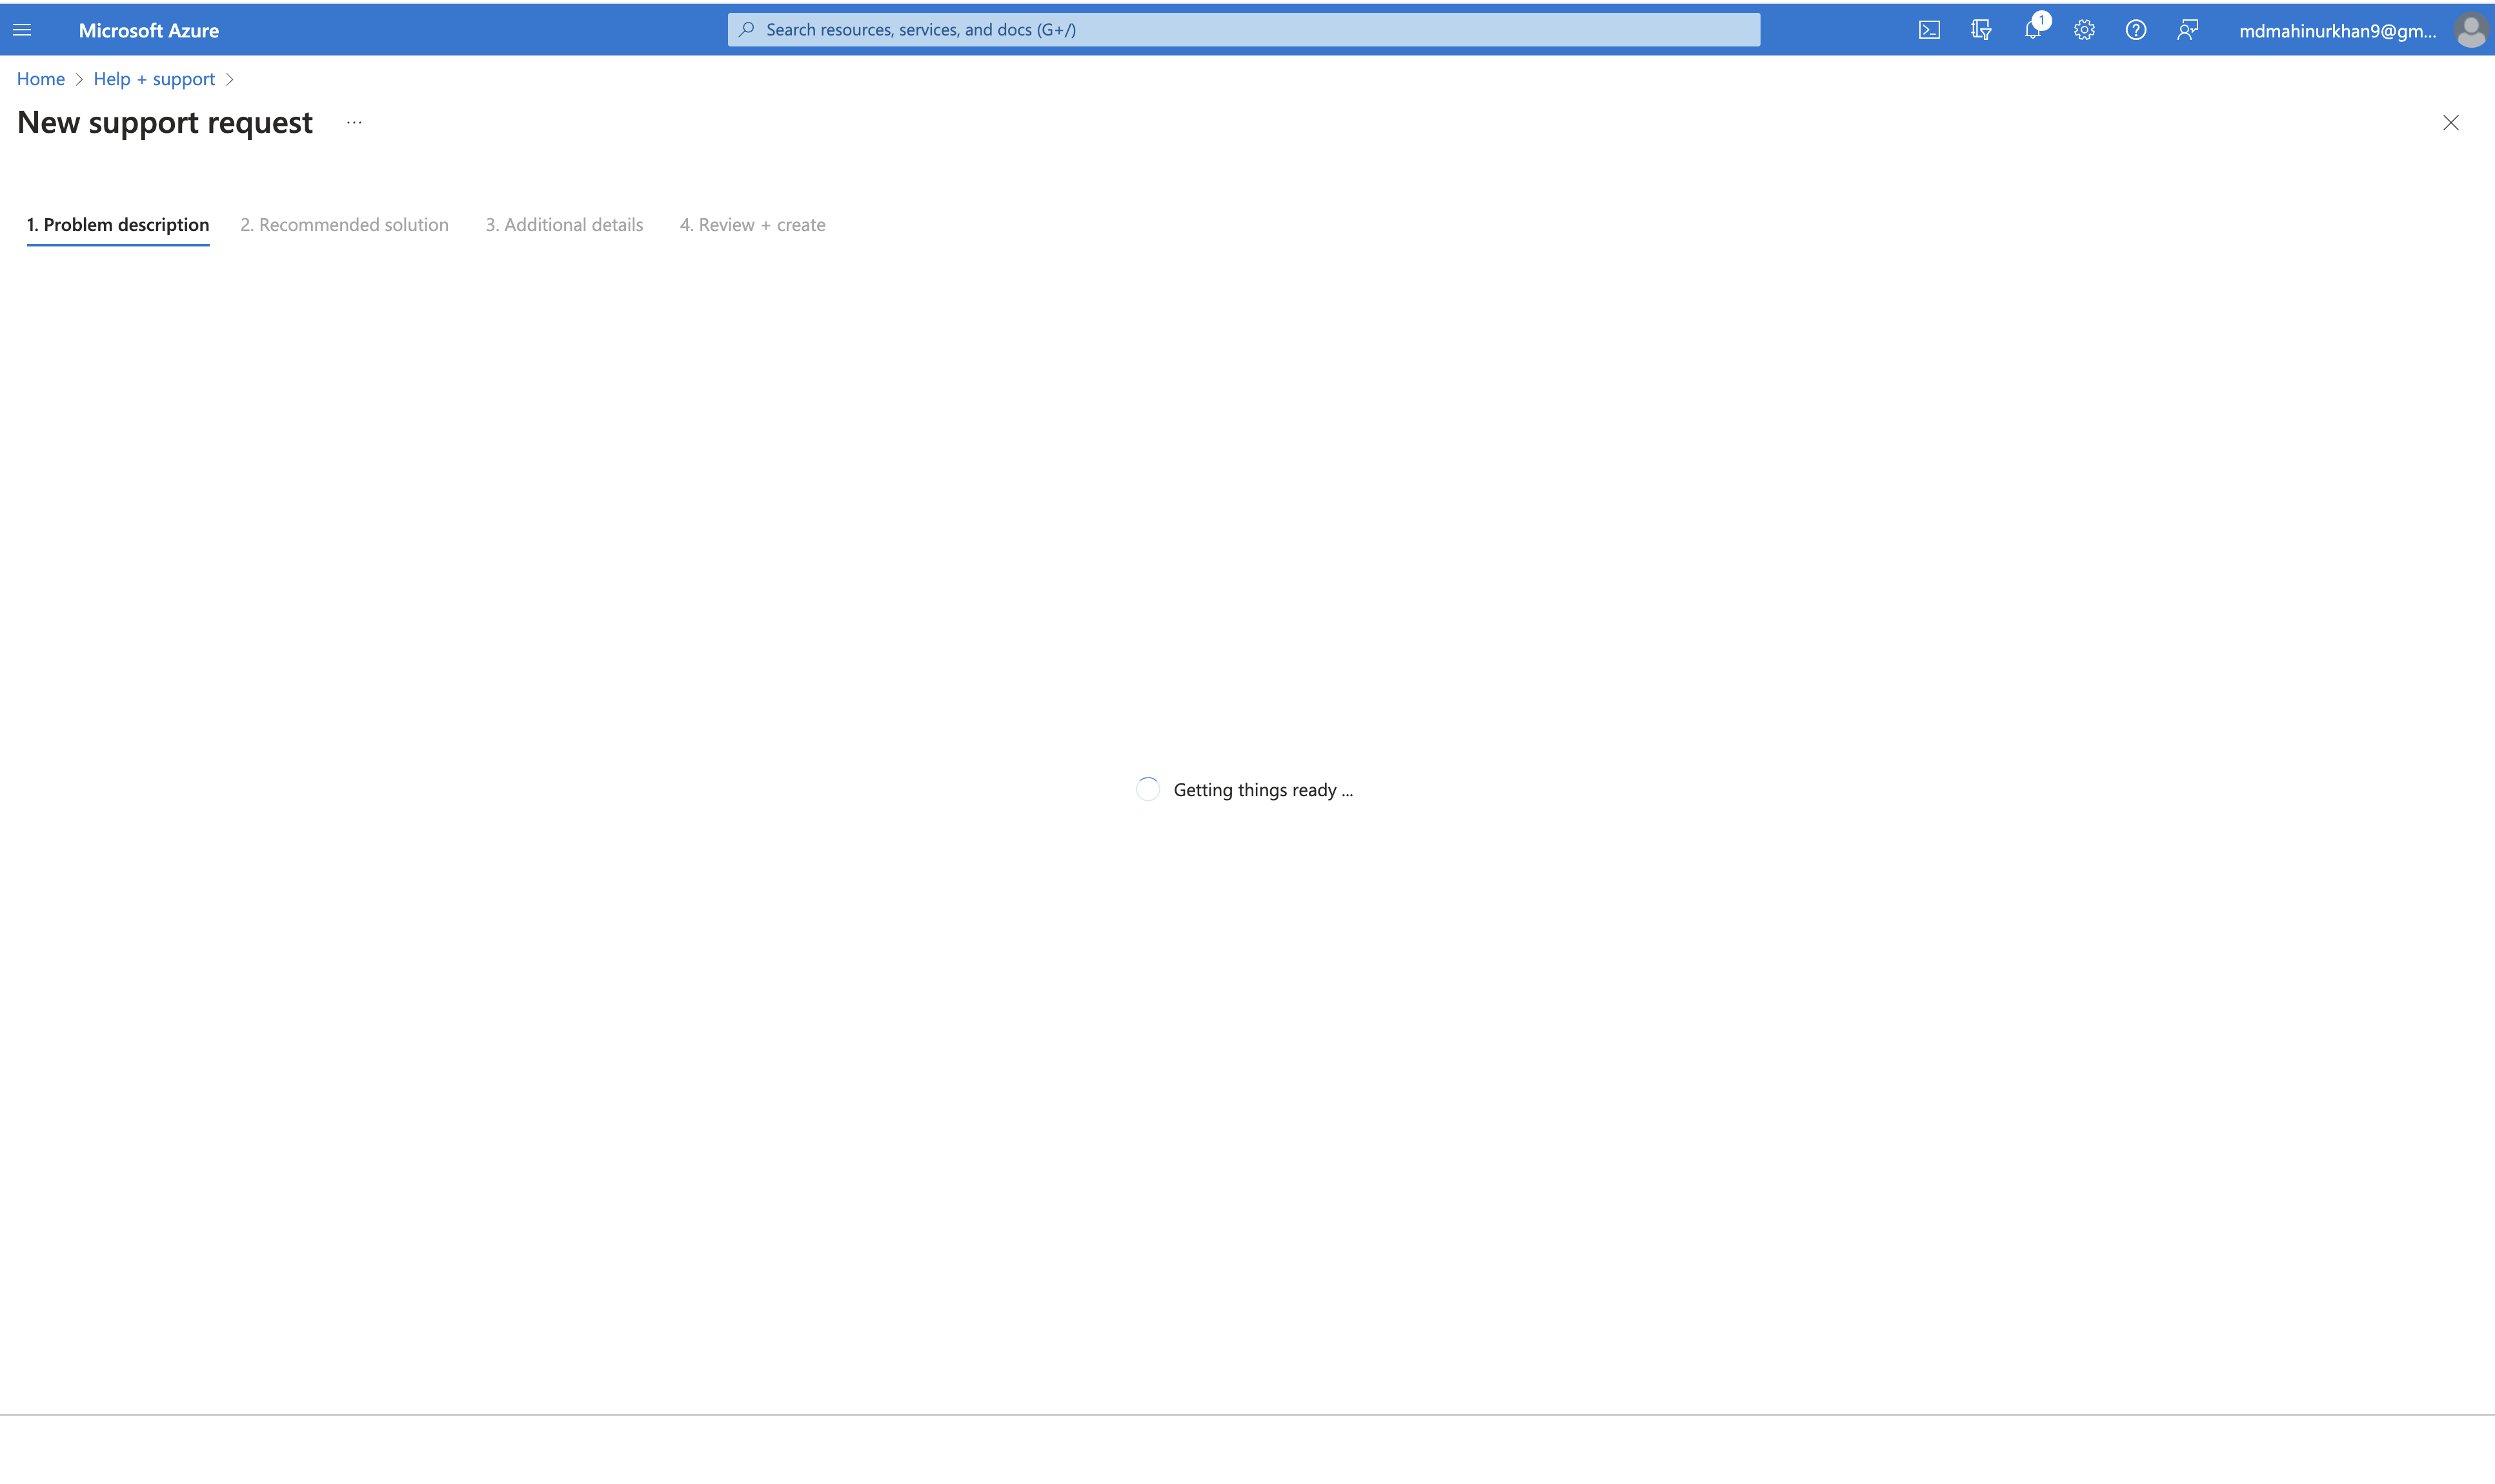Open the mdmahinurkhan9 account menu
This screenshot has height=1484, width=2495.
tap(2339, 29)
